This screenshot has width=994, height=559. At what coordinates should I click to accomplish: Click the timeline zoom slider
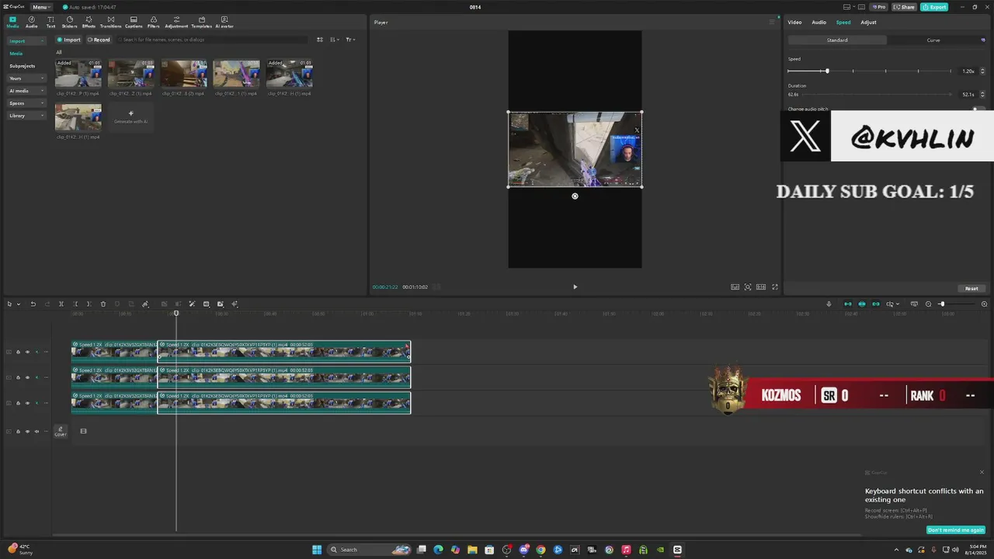(x=957, y=304)
